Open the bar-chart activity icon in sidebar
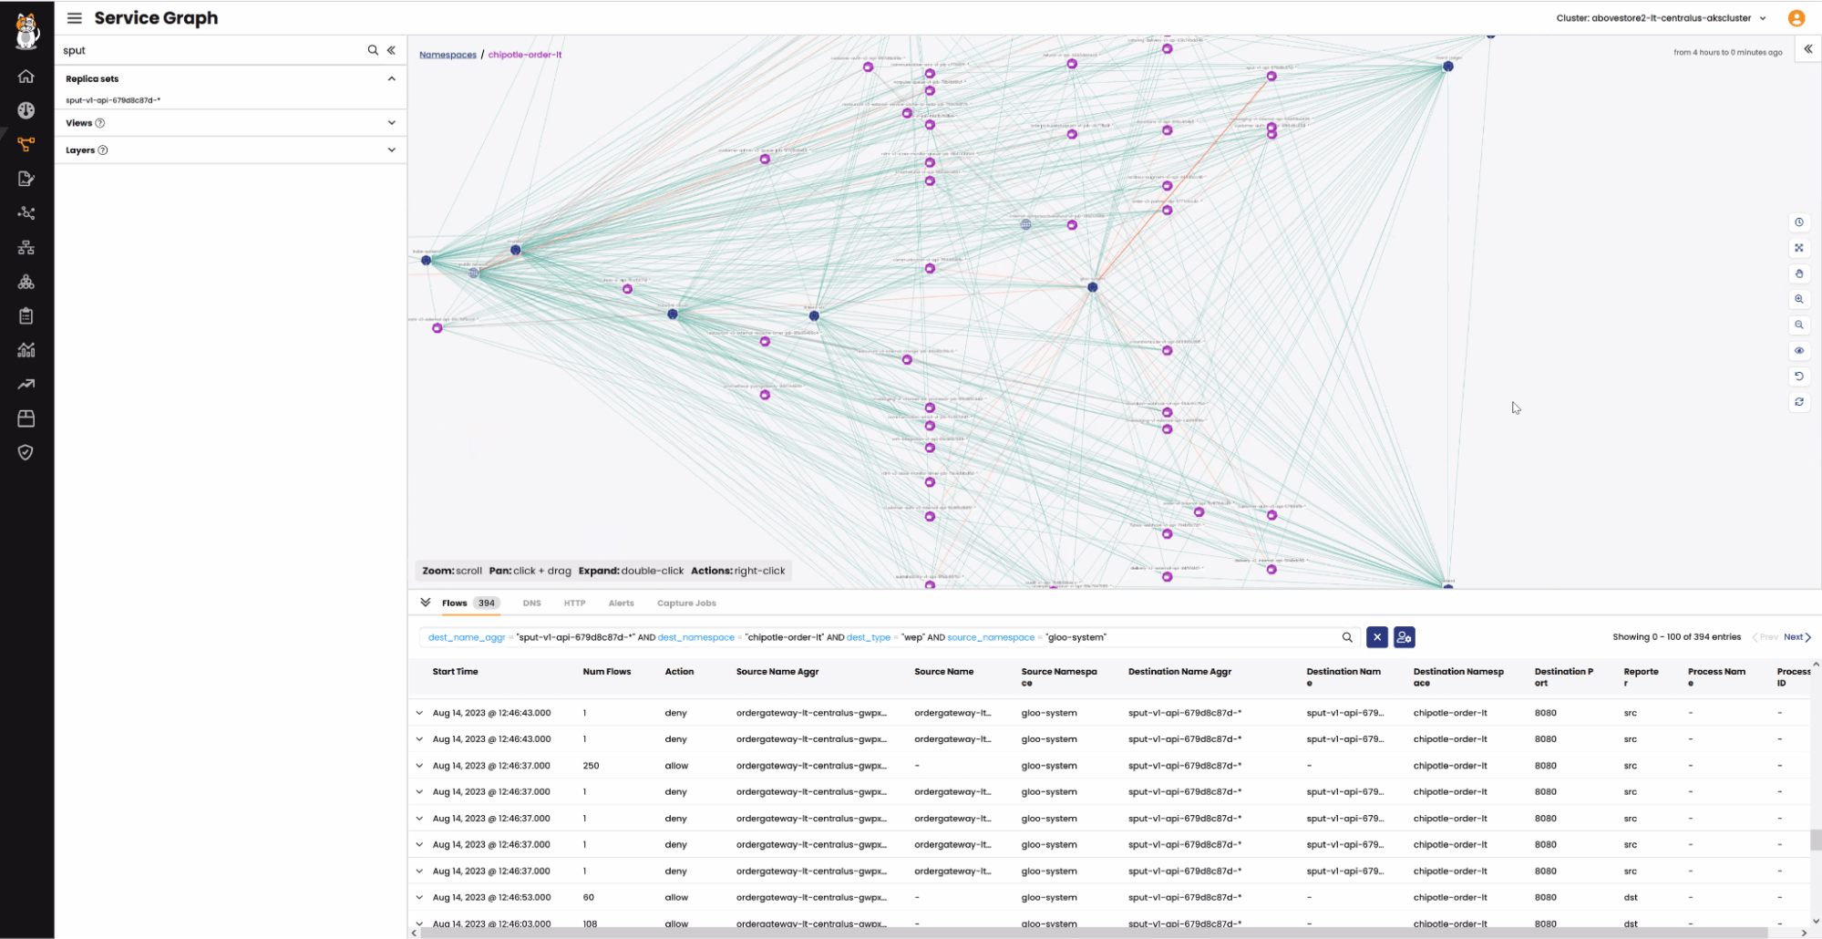 26,350
